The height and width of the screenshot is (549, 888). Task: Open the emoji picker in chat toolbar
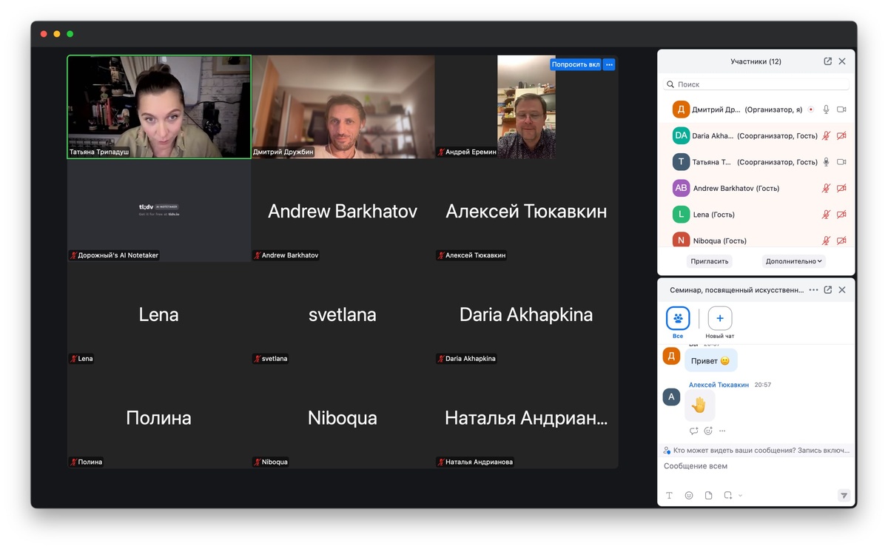(689, 496)
